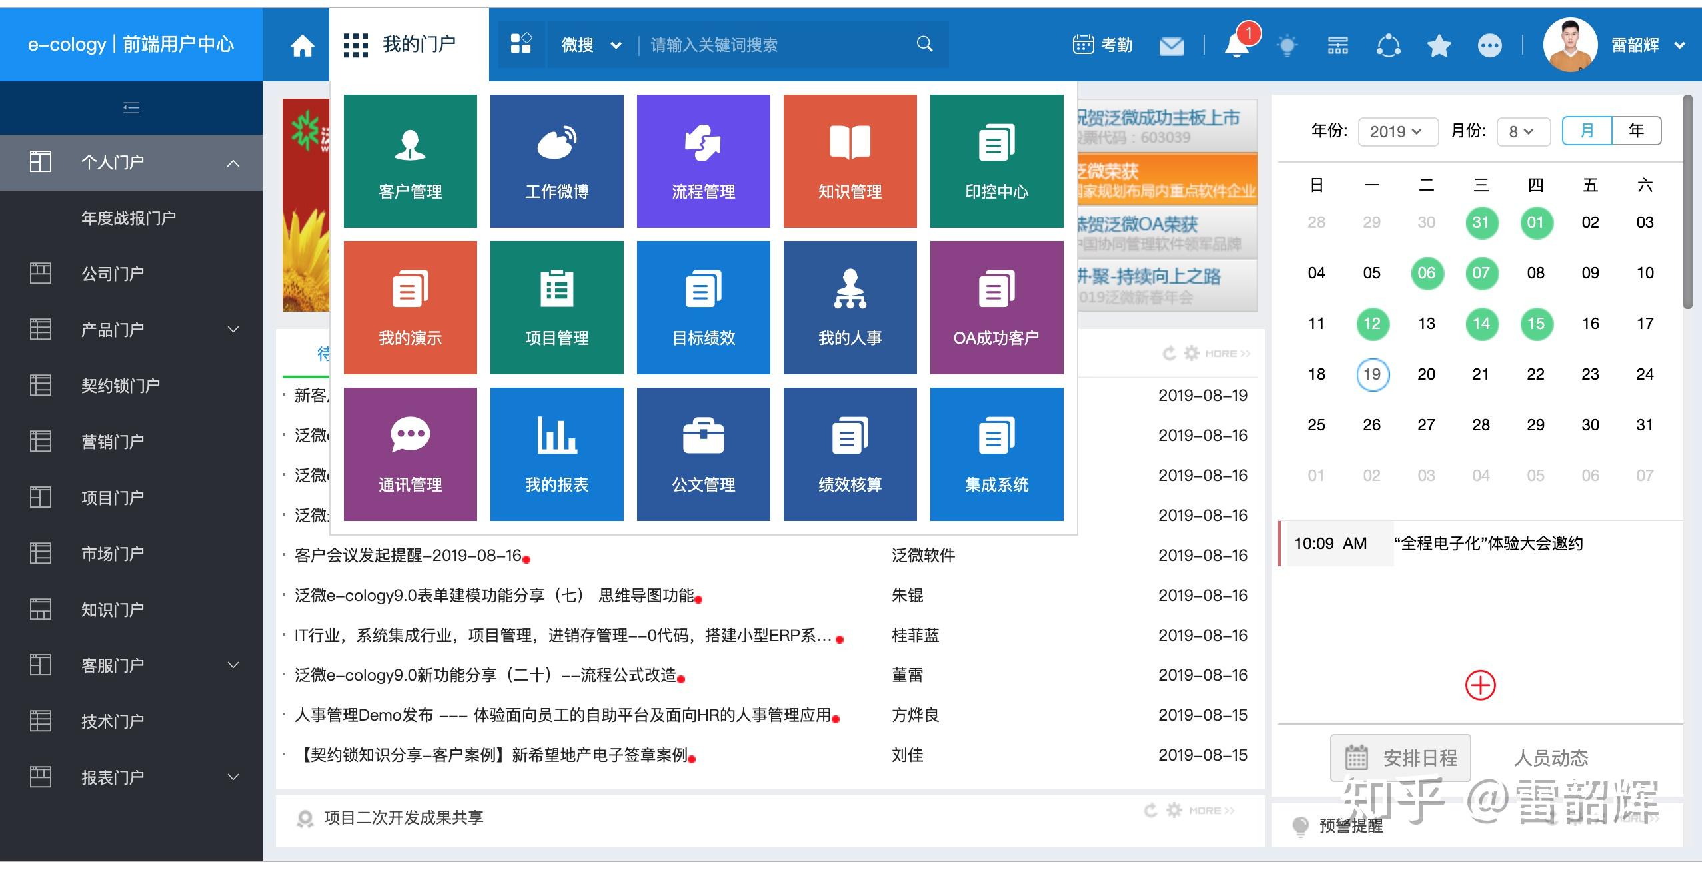Expand the 产品门户 sidebar item
1702x870 pixels.
pos(233,329)
